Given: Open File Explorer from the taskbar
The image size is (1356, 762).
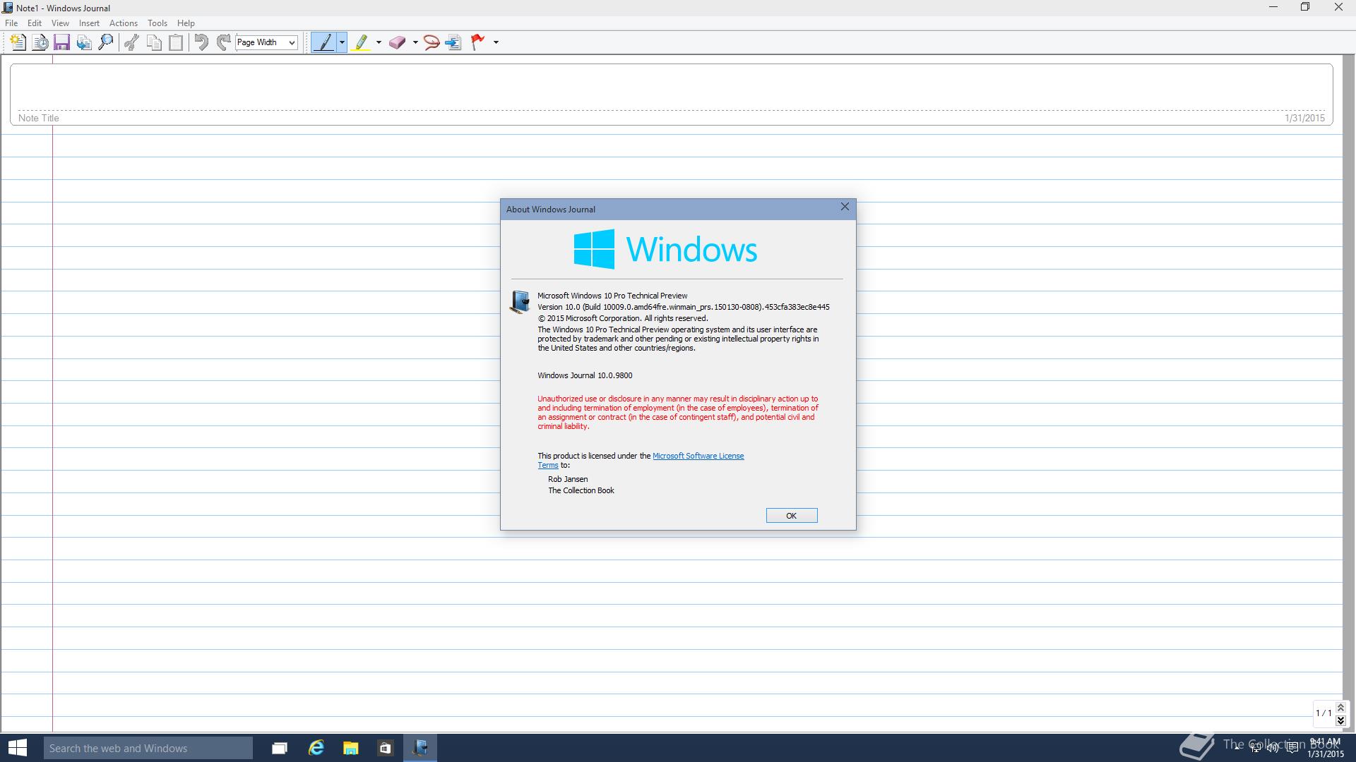Looking at the screenshot, I should [350, 748].
